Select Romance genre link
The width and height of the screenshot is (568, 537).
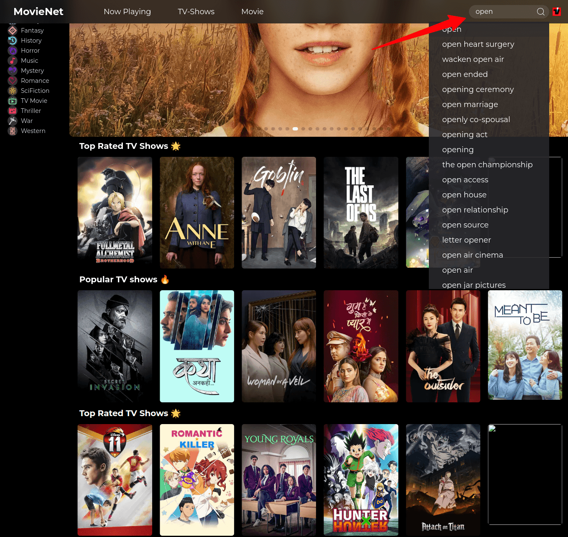[35, 81]
